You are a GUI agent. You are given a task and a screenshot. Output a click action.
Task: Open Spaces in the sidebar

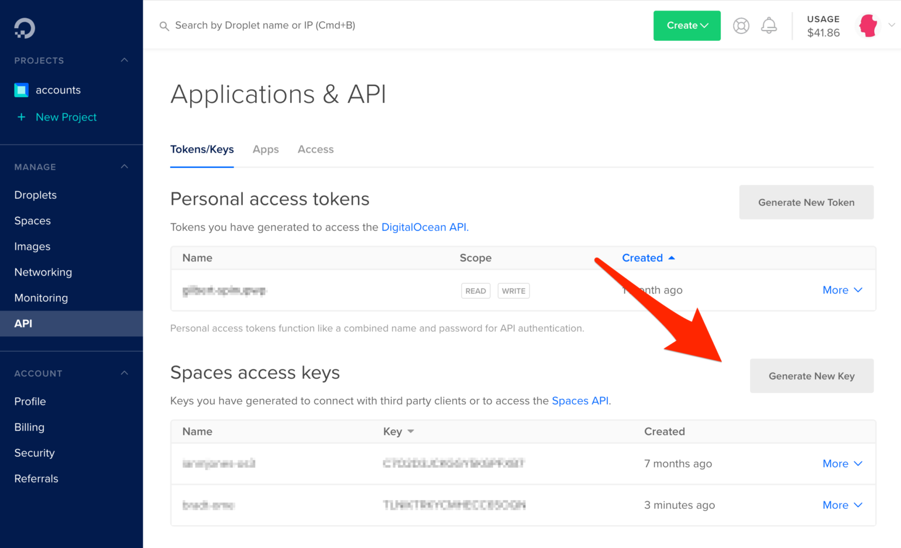point(33,221)
